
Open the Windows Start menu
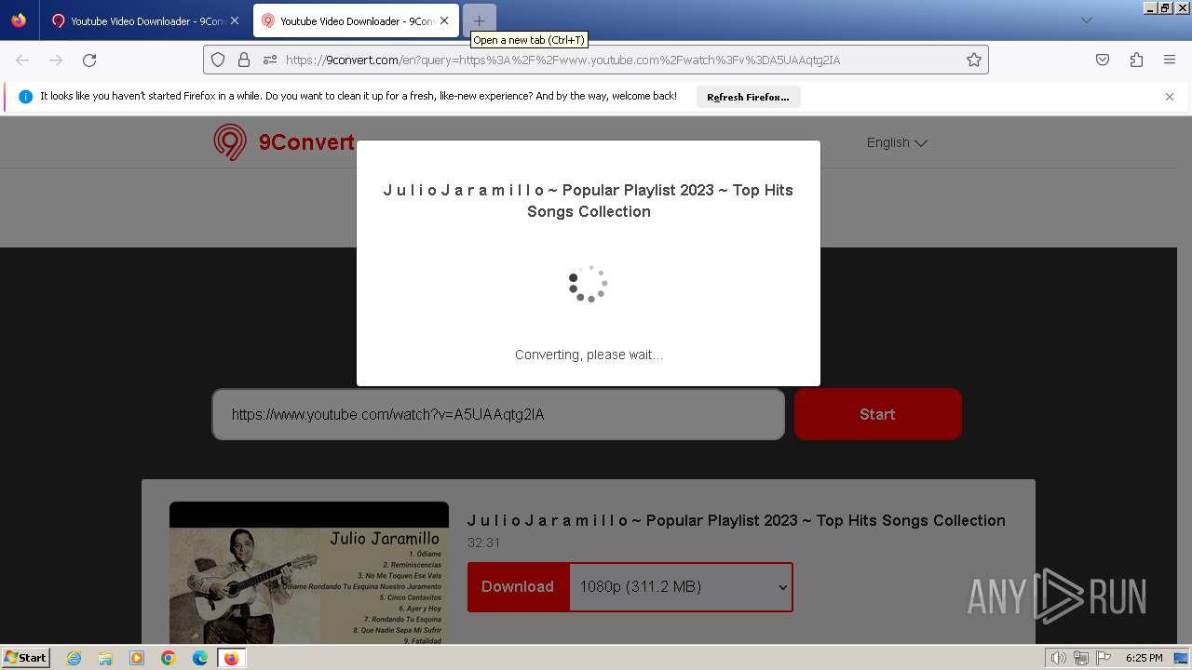click(x=26, y=657)
